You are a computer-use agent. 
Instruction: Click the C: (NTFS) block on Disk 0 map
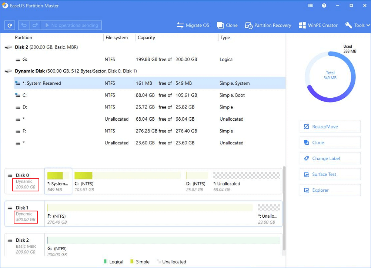coord(127,181)
